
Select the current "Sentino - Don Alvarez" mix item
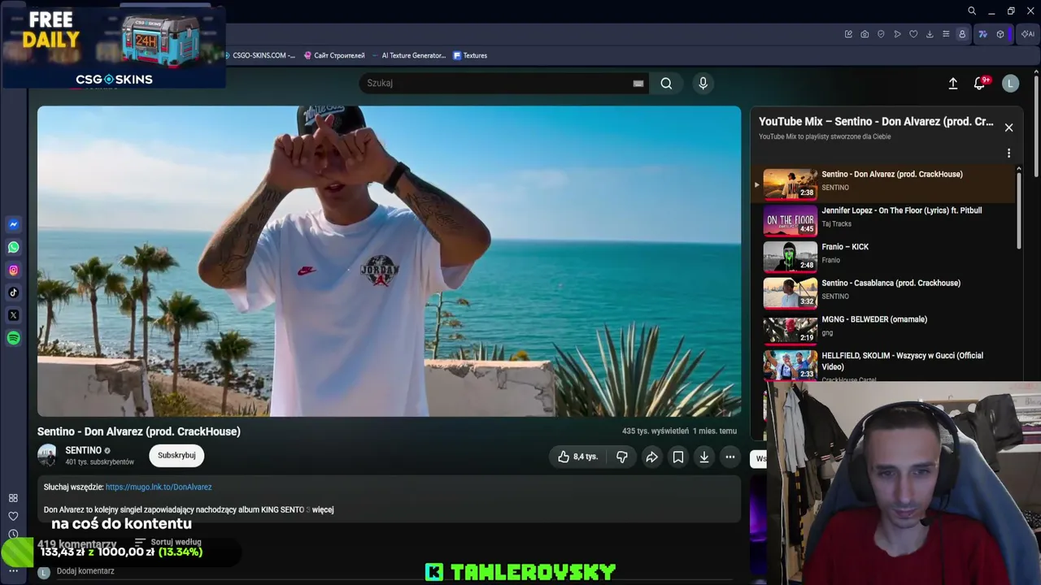(885, 184)
